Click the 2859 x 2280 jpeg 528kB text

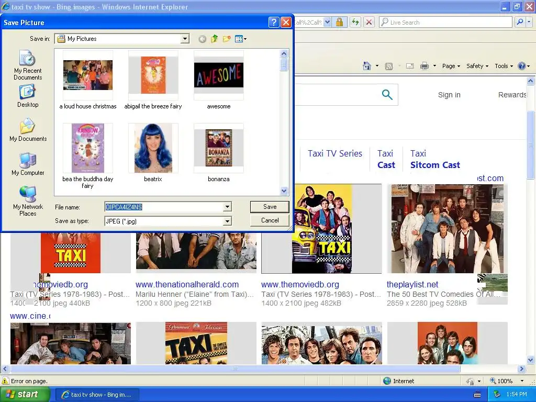427,303
